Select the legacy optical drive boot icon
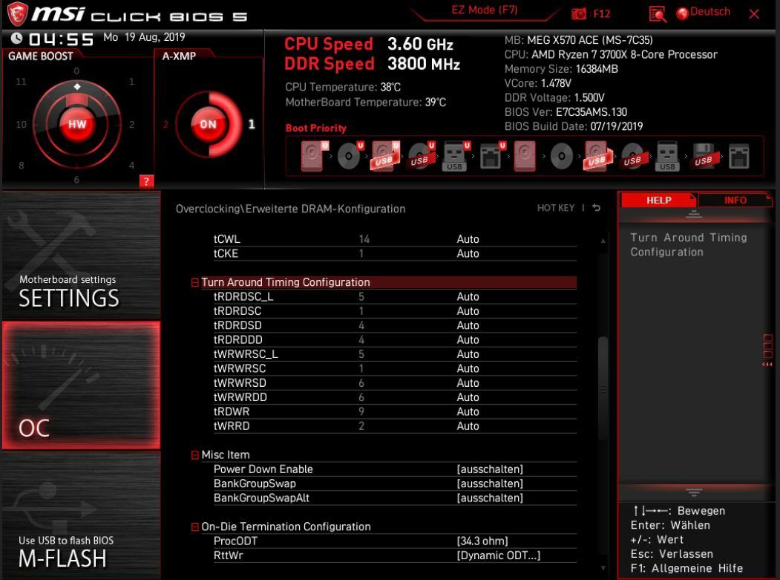The width and height of the screenshot is (780, 580). pos(562,157)
